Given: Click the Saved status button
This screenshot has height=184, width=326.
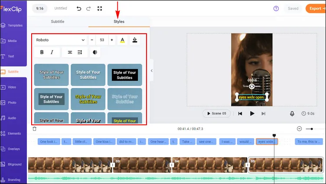Looking at the screenshot, I should [293, 9].
